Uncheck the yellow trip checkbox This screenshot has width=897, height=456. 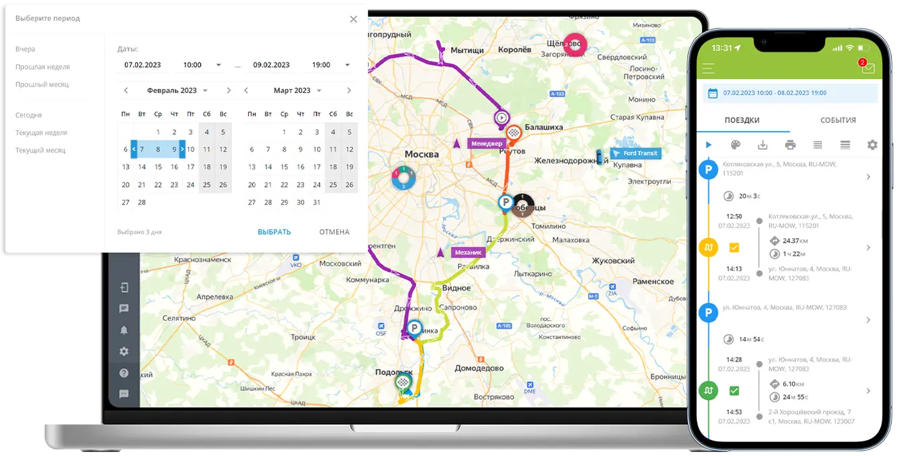click(x=734, y=248)
